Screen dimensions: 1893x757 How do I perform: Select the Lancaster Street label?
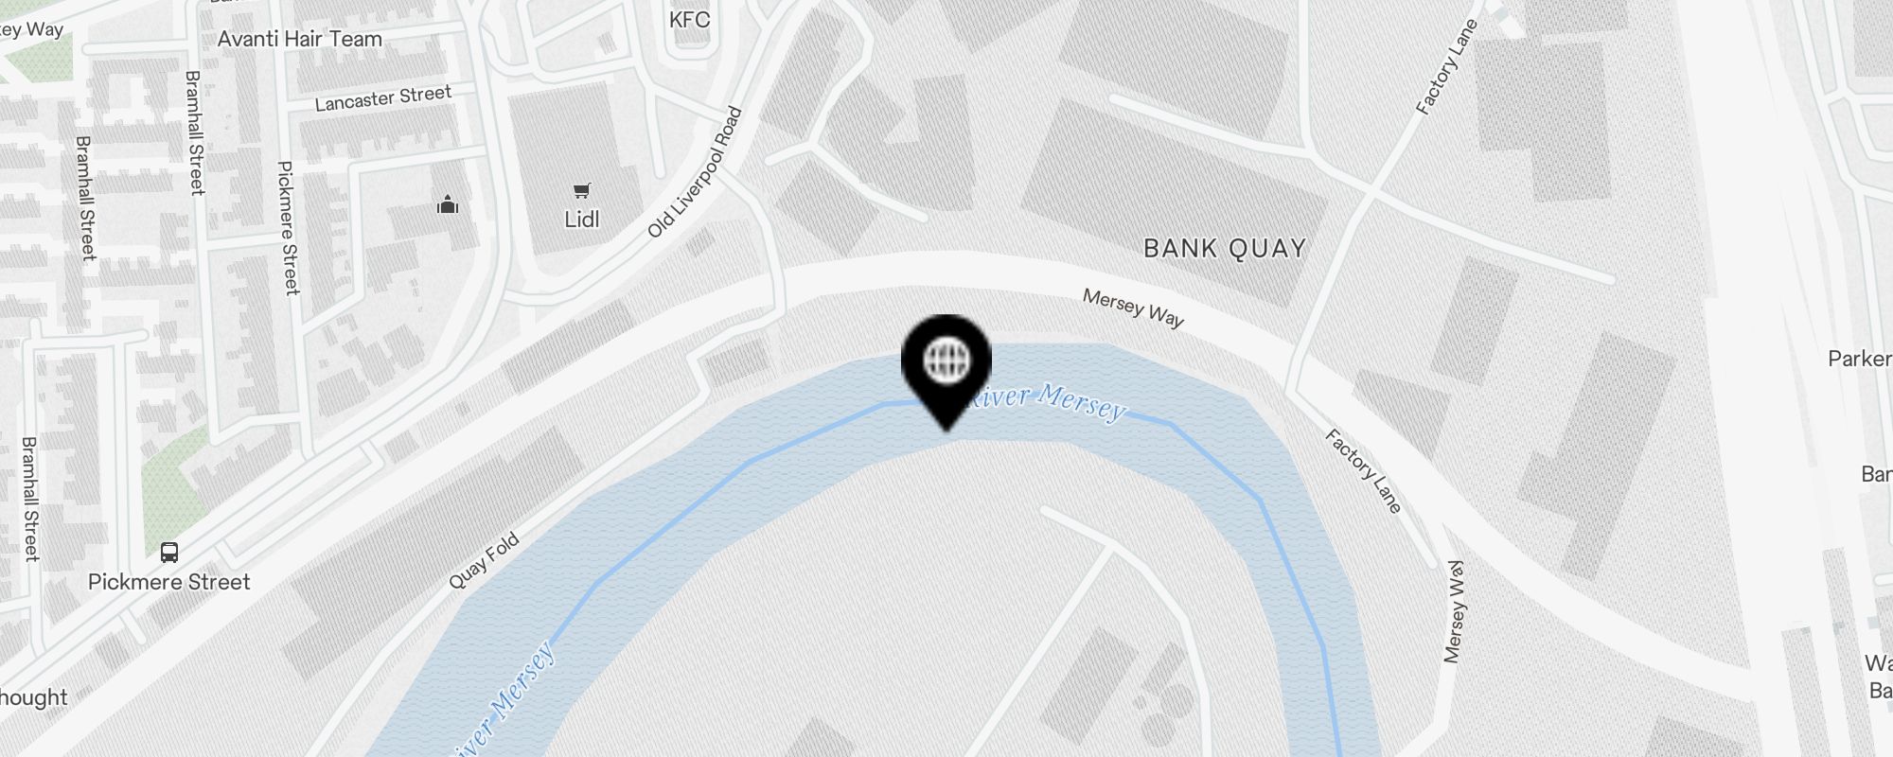[x=383, y=97]
